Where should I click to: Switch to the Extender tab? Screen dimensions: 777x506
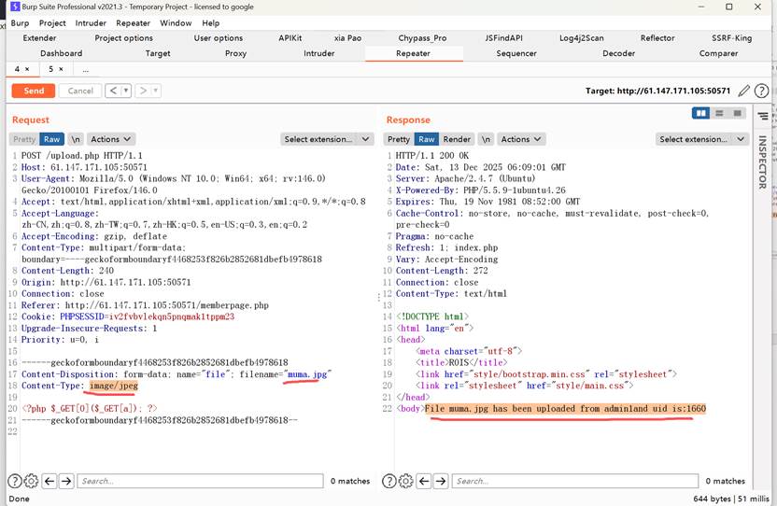tap(39, 38)
